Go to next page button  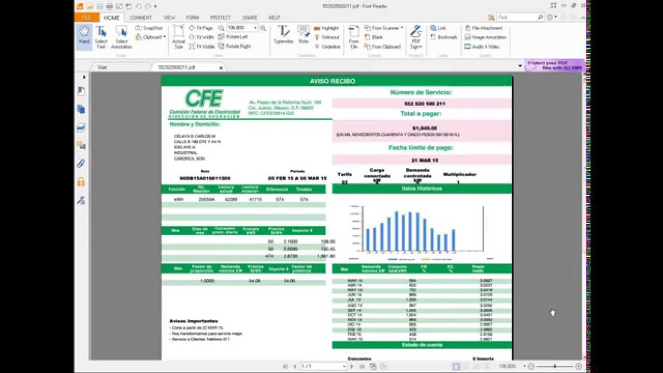click(x=352, y=366)
